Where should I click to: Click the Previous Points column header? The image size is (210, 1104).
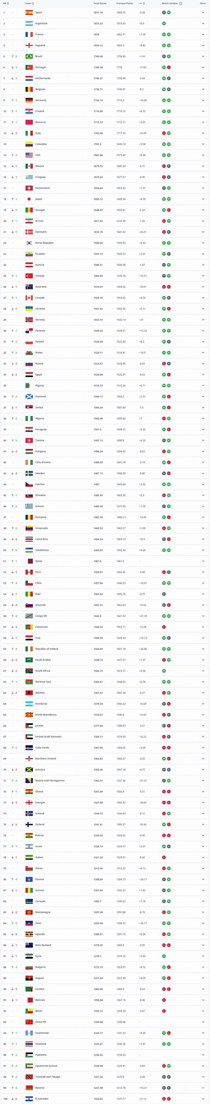[125, 4]
